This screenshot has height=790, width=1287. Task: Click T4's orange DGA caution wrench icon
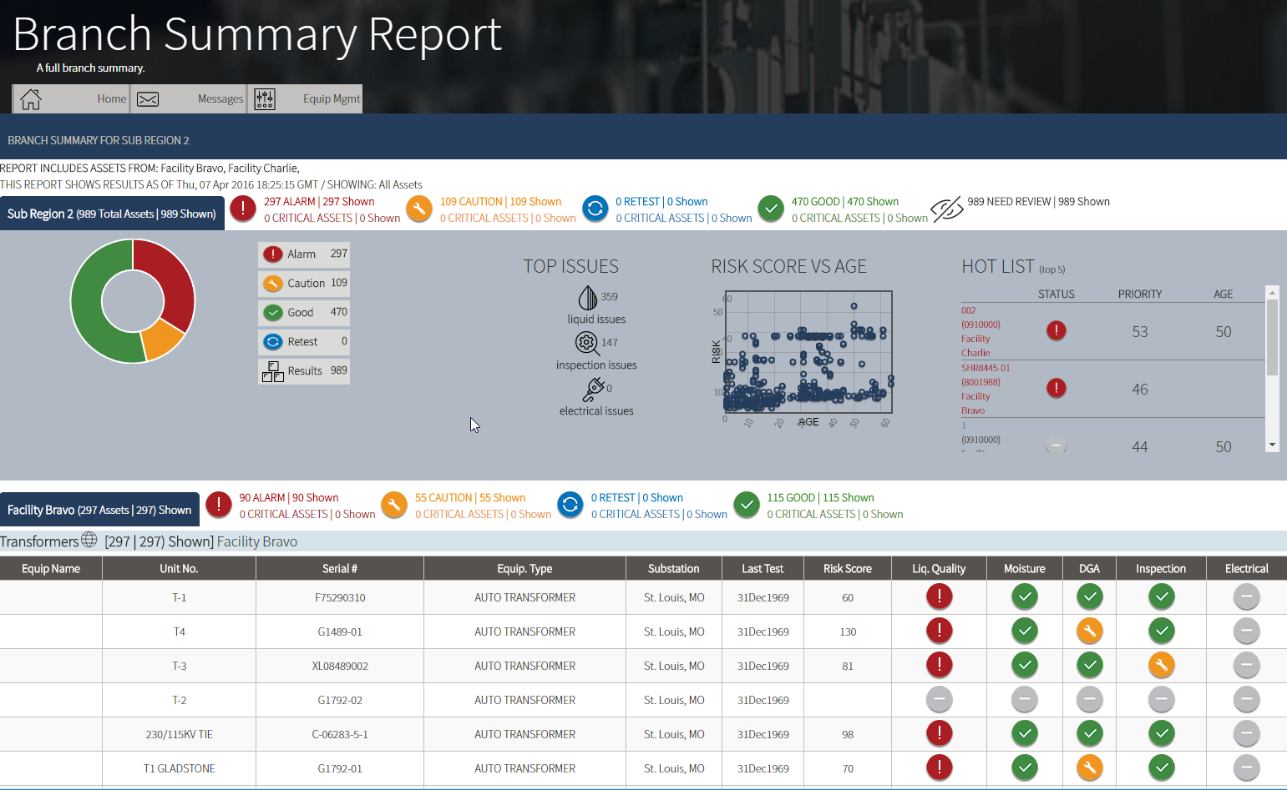tap(1089, 631)
